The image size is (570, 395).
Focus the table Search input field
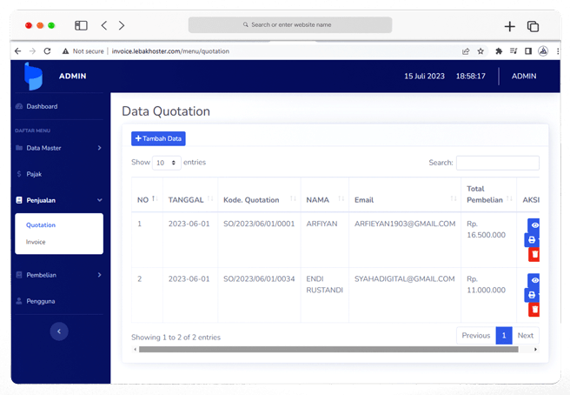pos(498,163)
